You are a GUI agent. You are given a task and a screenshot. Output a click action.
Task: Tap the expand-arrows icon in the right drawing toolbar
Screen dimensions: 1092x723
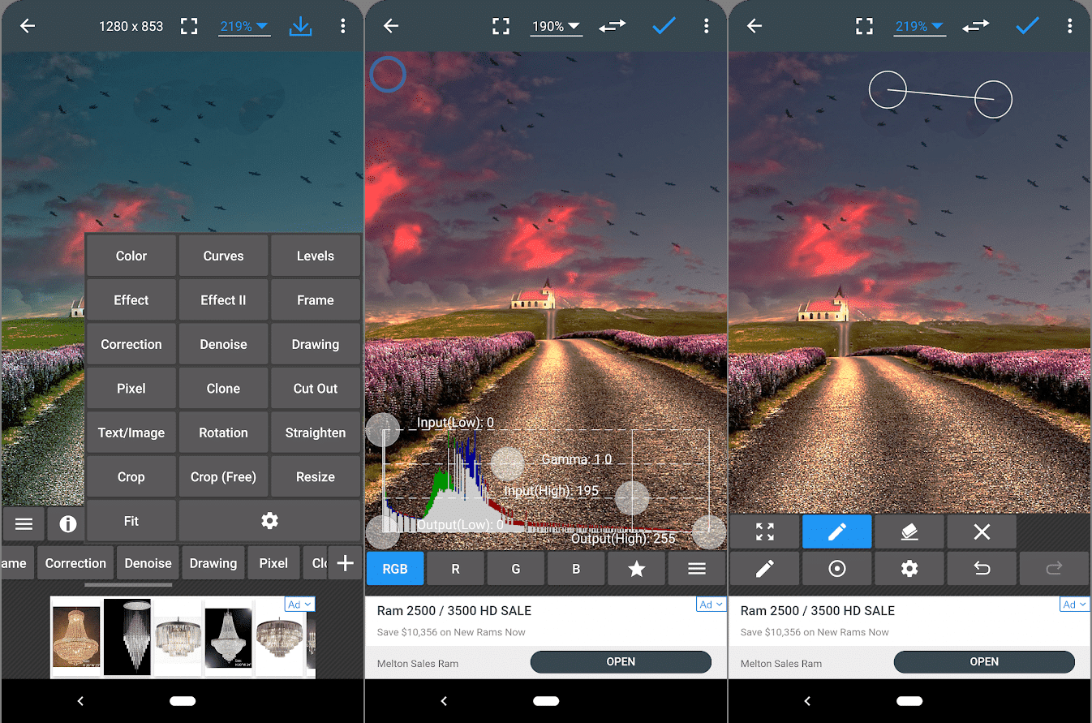[765, 531]
